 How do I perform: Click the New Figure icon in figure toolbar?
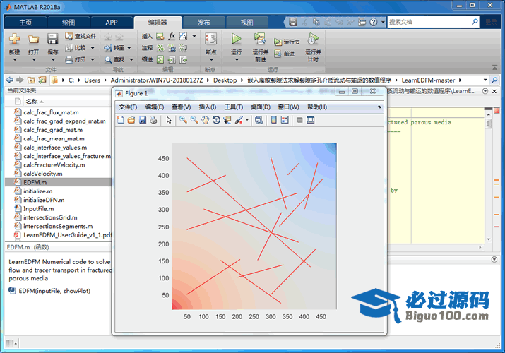(x=121, y=120)
